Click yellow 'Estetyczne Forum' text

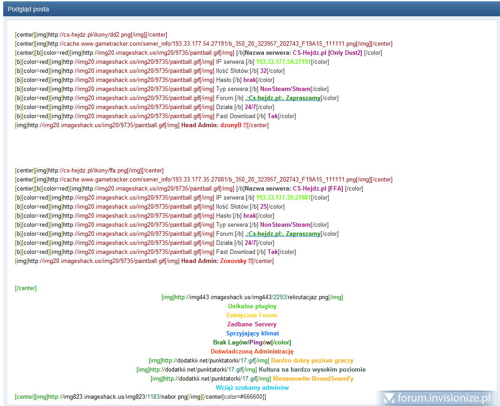tap(252, 315)
